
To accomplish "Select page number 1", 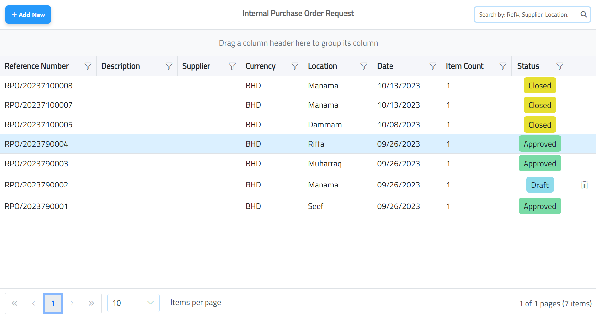I will pyautogui.click(x=53, y=303).
